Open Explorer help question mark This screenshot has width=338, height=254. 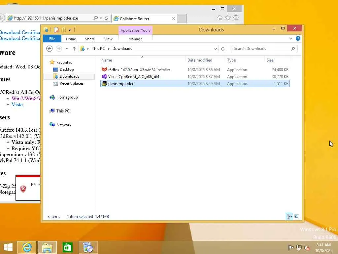coord(298,38)
